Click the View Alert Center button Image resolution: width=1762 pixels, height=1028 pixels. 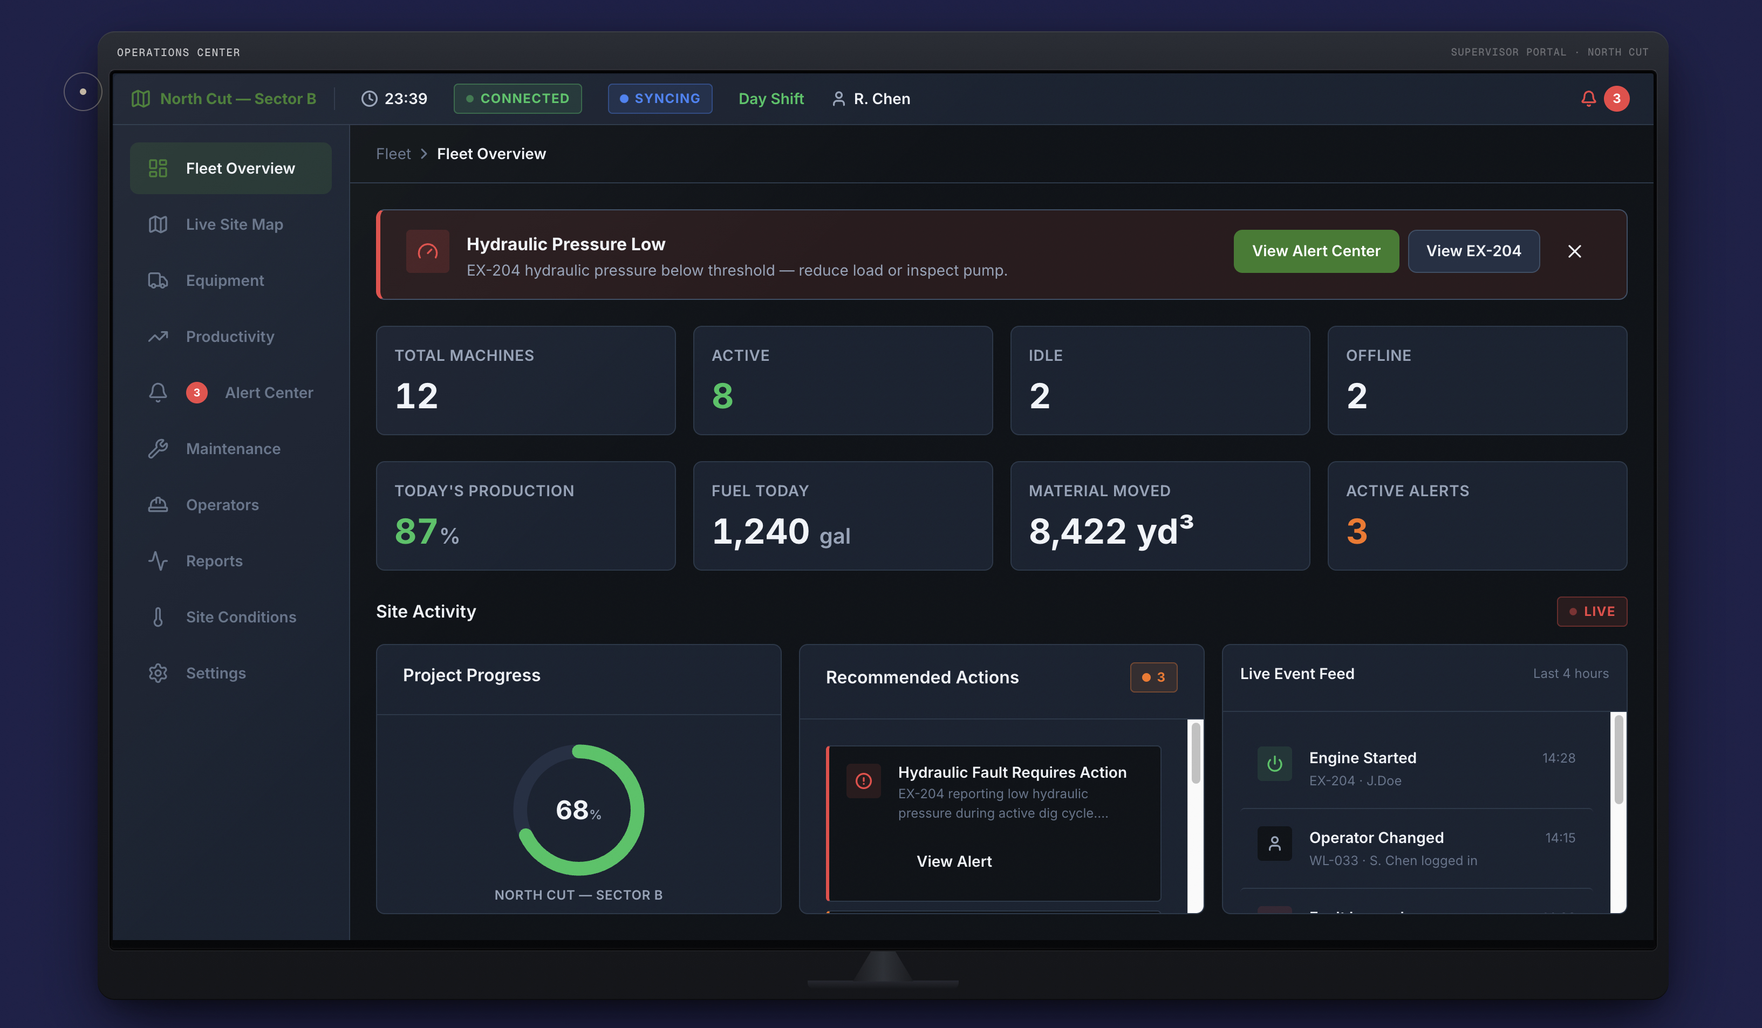pos(1316,251)
